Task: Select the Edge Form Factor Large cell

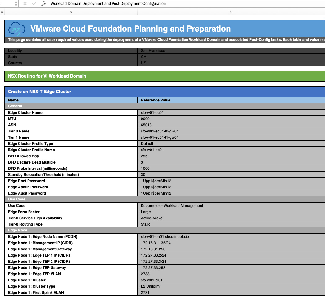Action: 231,212
